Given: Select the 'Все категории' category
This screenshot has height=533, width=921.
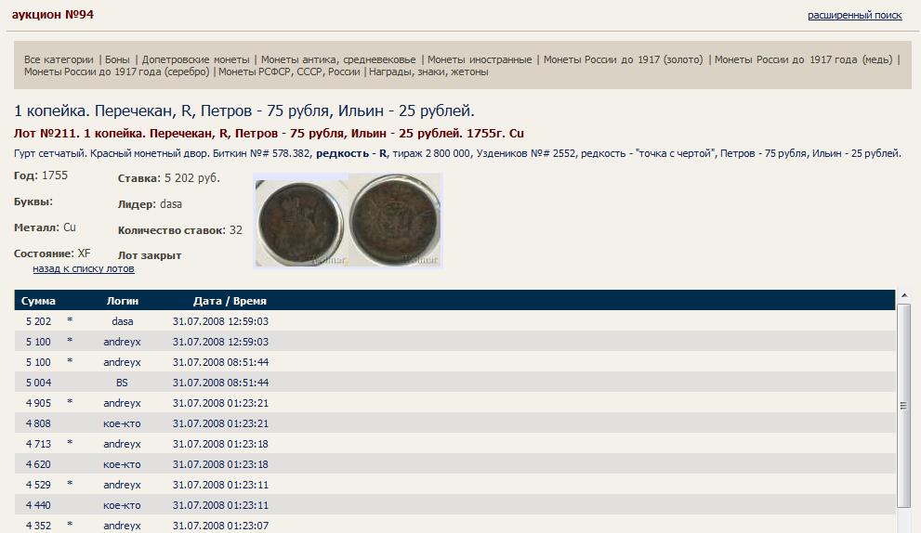Looking at the screenshot, I should 59,59.
